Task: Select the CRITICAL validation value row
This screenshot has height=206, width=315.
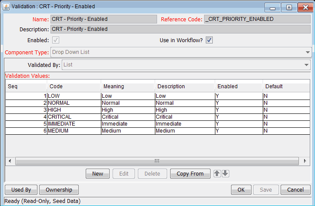Action: [74, 117]
